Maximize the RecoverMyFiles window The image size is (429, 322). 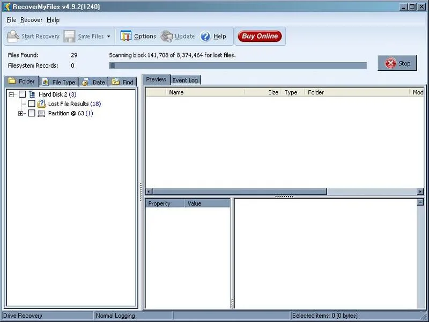click(412, 7)
